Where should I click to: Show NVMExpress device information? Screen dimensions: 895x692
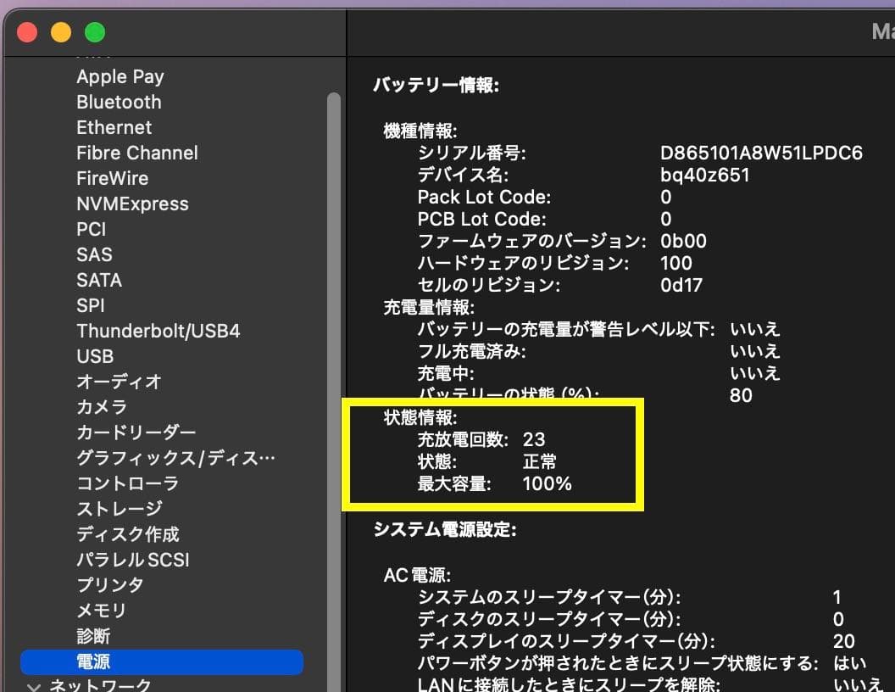coord(132,204)
